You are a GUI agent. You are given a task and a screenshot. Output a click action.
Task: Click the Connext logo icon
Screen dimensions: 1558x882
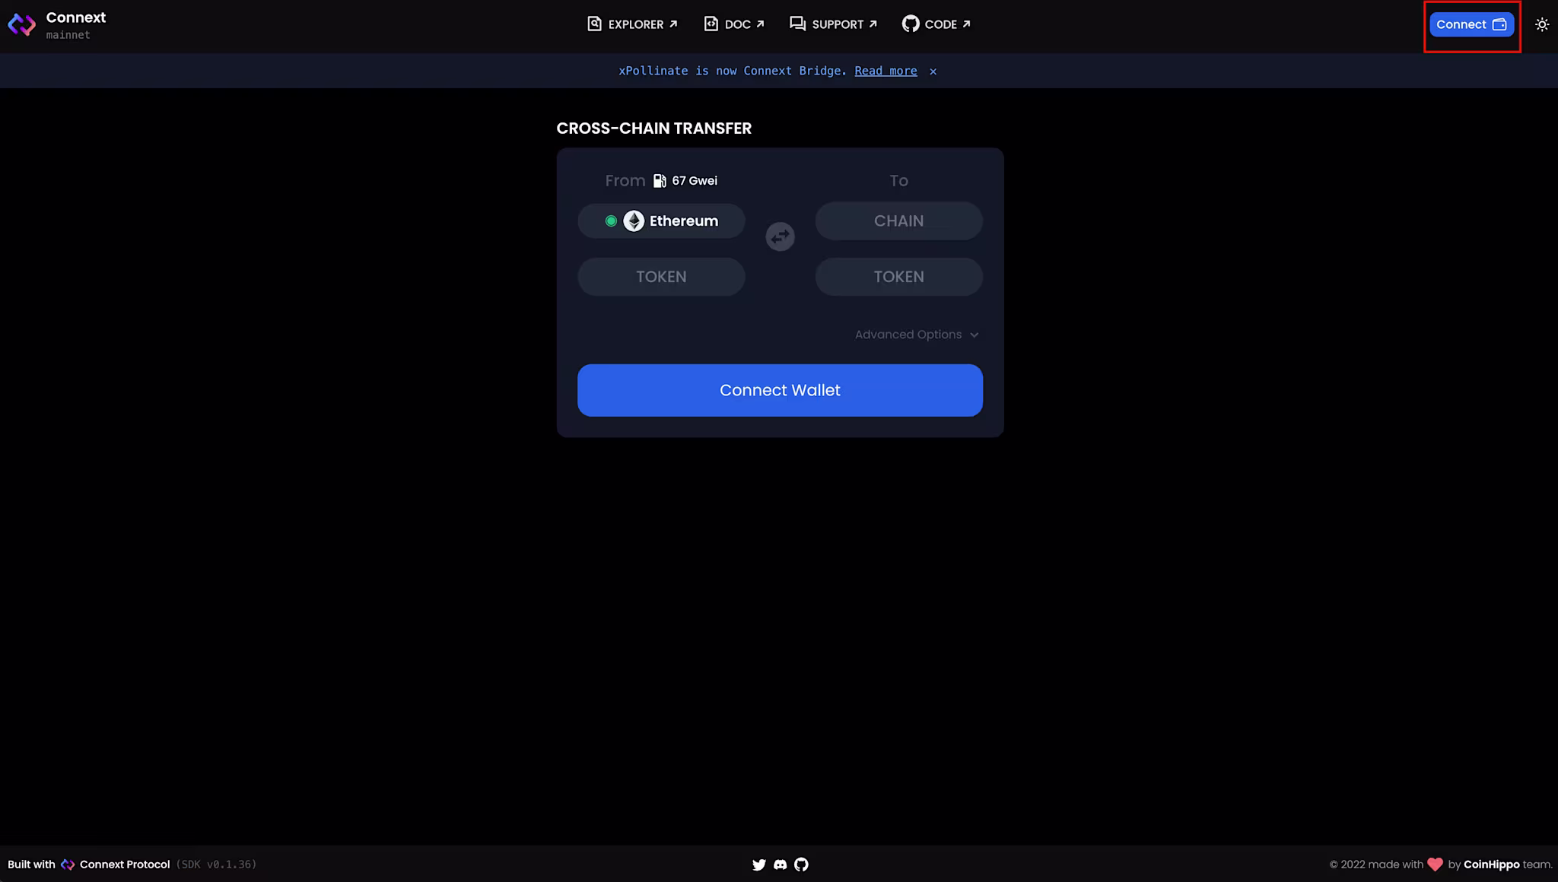(21, 25)
